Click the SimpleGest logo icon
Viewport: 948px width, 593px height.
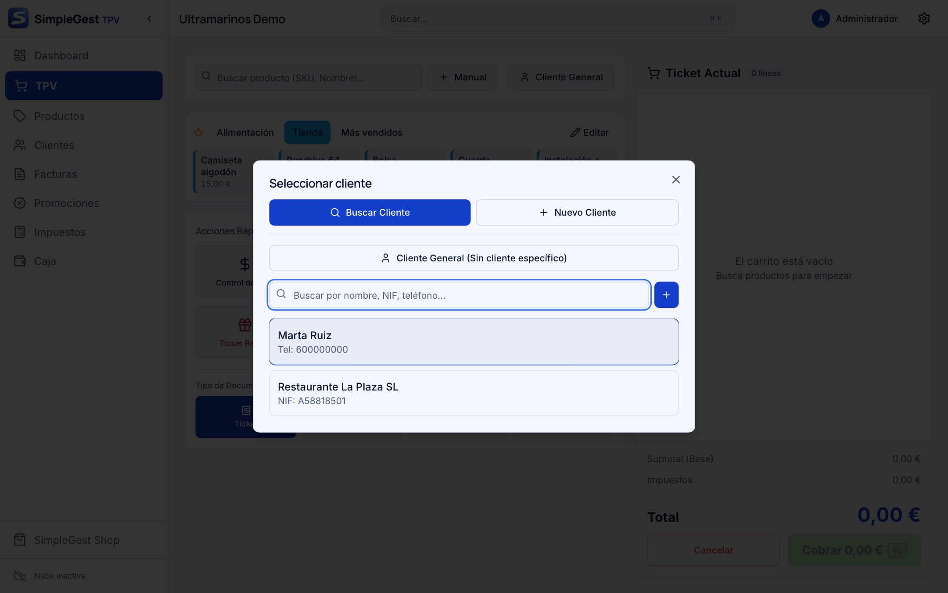click(18, 18)
